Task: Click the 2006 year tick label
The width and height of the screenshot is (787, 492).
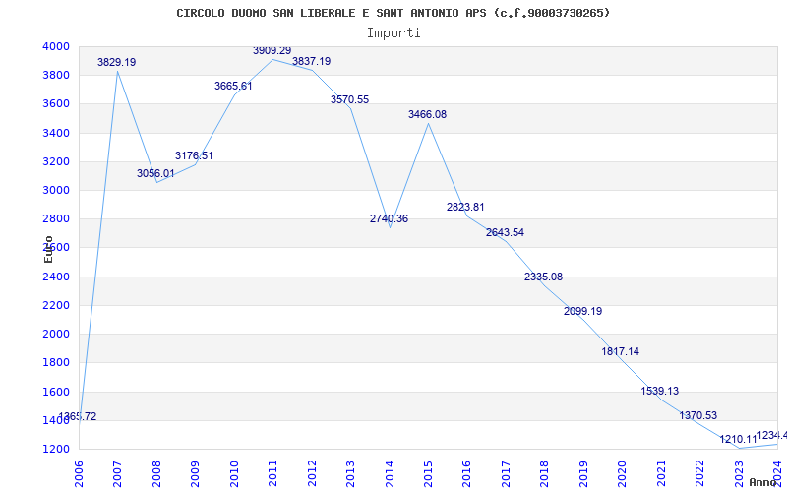Action: pyautogui.click(x=79, y=474)
